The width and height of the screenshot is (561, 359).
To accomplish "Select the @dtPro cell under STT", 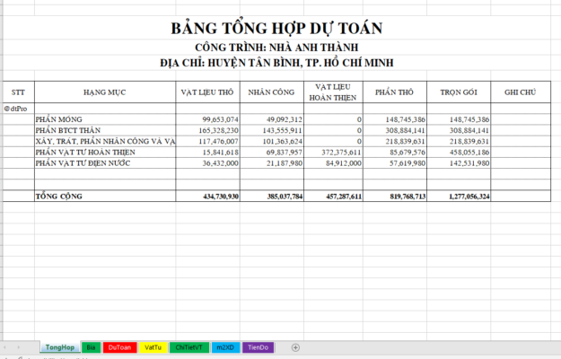I will 18,108.
